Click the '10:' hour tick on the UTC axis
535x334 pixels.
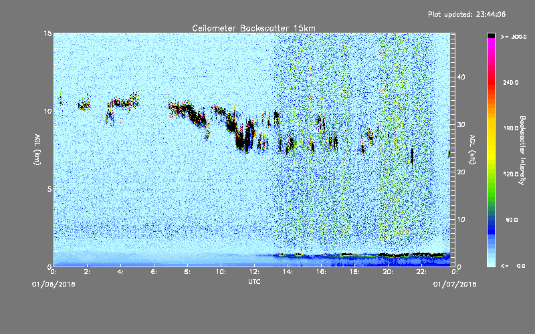[x=221, y=272]
